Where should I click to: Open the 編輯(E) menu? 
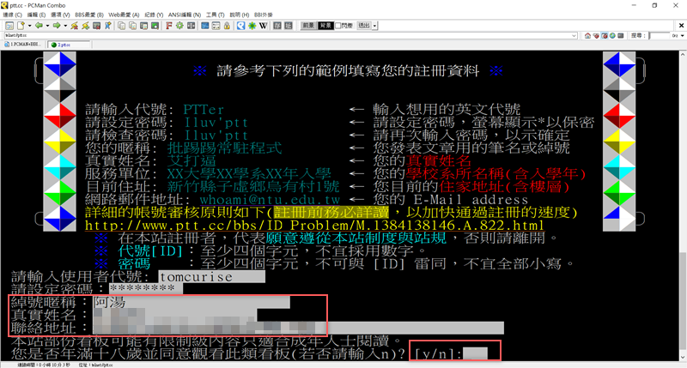point(36,15)
